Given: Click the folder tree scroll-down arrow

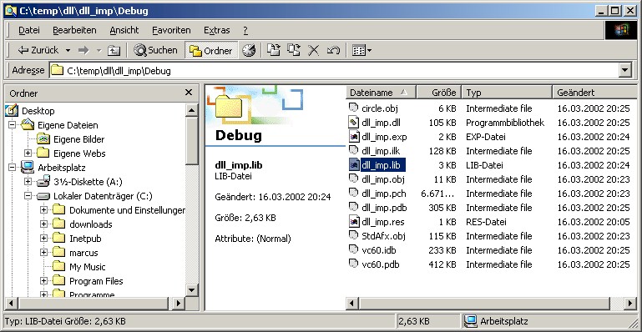Looking at the screenshot, I should [192, 290].
